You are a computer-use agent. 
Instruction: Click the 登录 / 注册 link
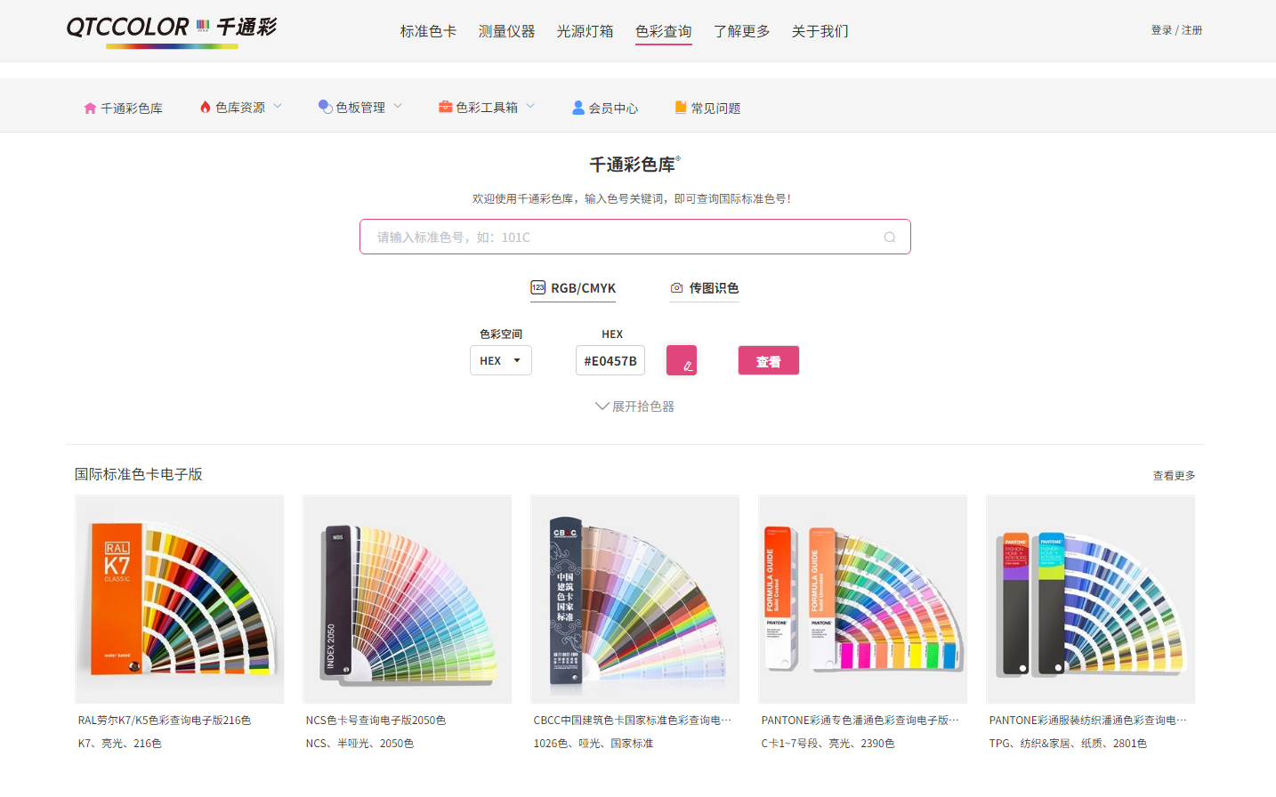click(1176, 30)
